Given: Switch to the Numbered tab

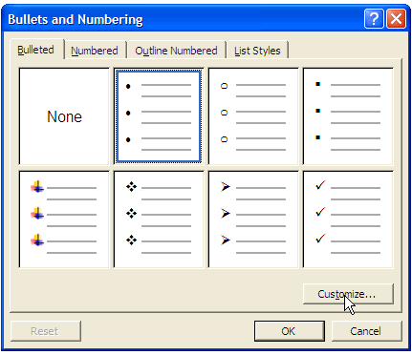Looking at the screenshot, I should pyautogui.click(x=95, y=51).
